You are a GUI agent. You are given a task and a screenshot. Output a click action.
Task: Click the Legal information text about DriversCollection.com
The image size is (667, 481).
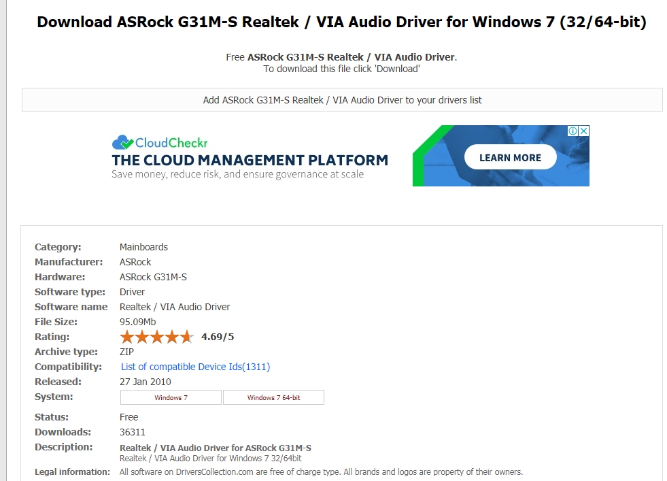click(x=321, y=472)
